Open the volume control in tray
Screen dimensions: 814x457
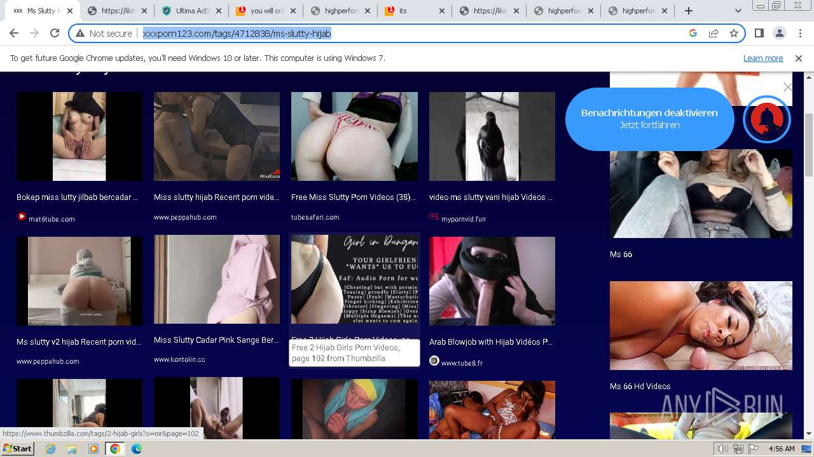723,449
